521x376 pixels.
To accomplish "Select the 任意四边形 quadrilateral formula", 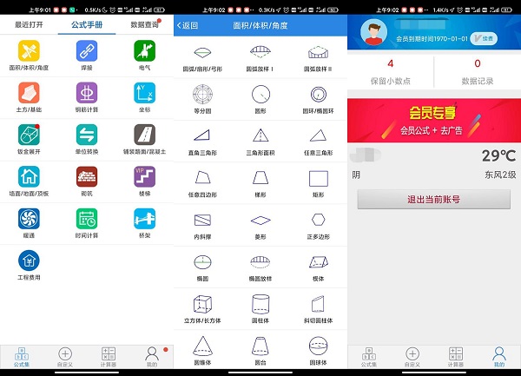I will [x=202, y=183].
